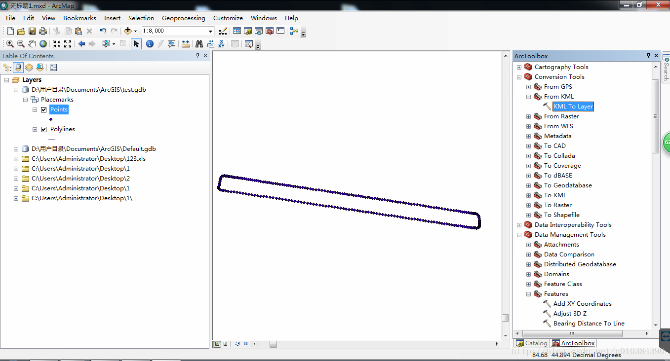The height and width of the screenshot is (361, 670).
Task: Toggle the Points layer visibility checkbox
Action: point(43,109)
